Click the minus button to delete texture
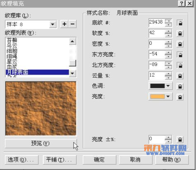 pyautogui.click(x=72, y=24)
